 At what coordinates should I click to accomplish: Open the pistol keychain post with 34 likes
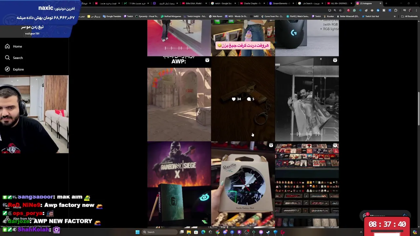tap(243, 99)
